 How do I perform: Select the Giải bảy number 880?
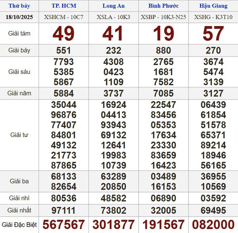pyautogui.click(x=163, y=51)
